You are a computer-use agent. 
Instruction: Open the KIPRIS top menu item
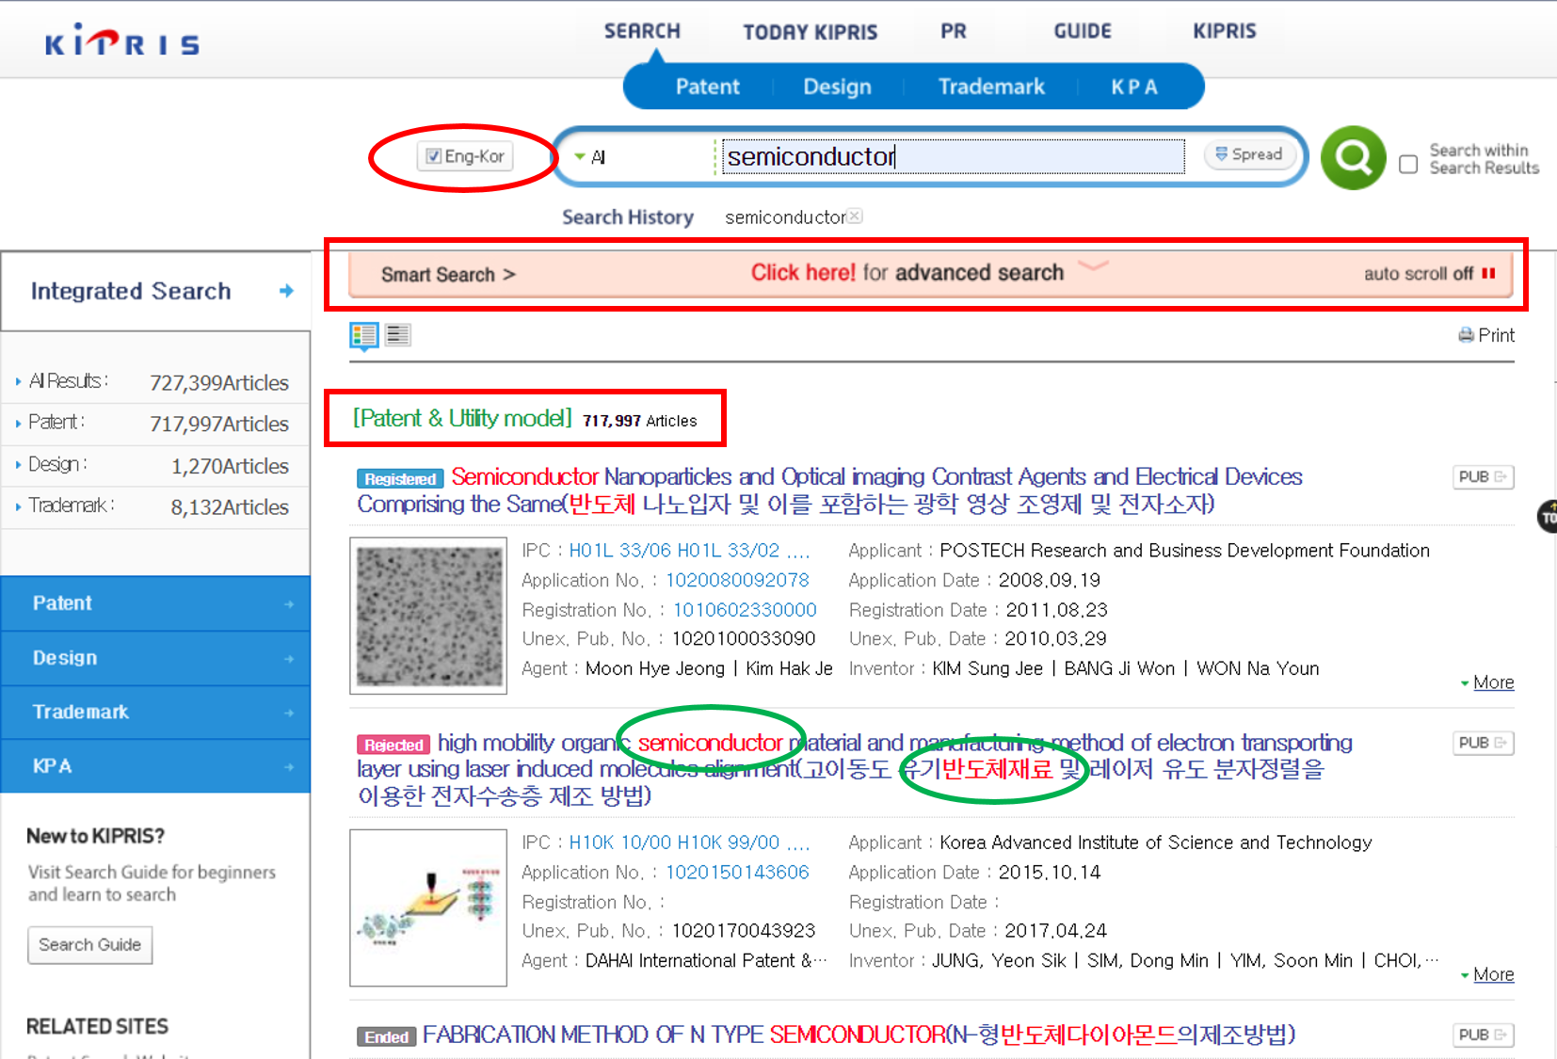point(1224,31)
